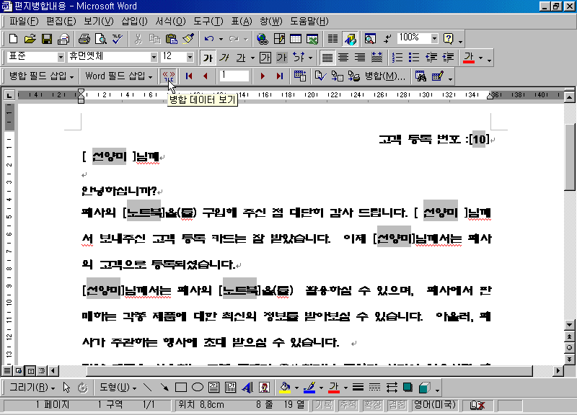Click the Fill Color paint bucket swatch
577x415 pixels.
[x=284, y=388]
